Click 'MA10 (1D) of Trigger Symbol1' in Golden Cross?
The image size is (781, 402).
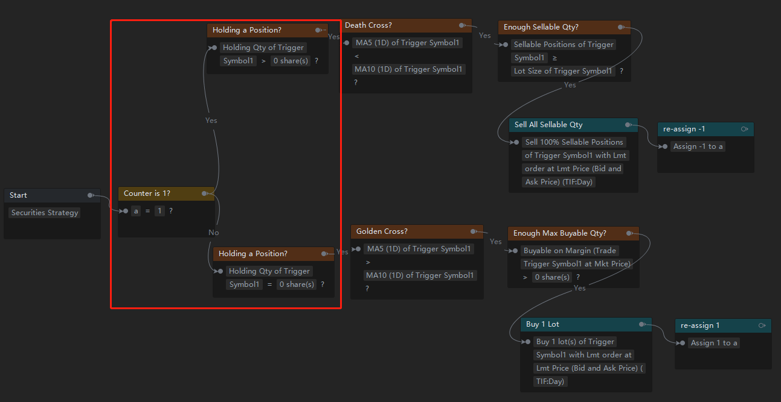[420, 275]
